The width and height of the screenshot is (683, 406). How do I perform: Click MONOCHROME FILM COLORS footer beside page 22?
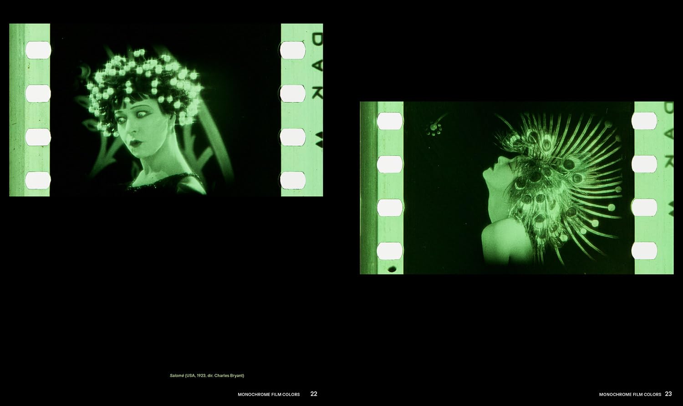269,394
